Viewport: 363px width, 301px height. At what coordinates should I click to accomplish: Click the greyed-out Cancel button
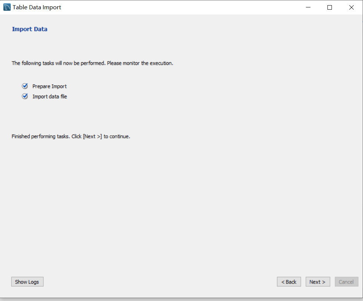click(x=346, y=282)
